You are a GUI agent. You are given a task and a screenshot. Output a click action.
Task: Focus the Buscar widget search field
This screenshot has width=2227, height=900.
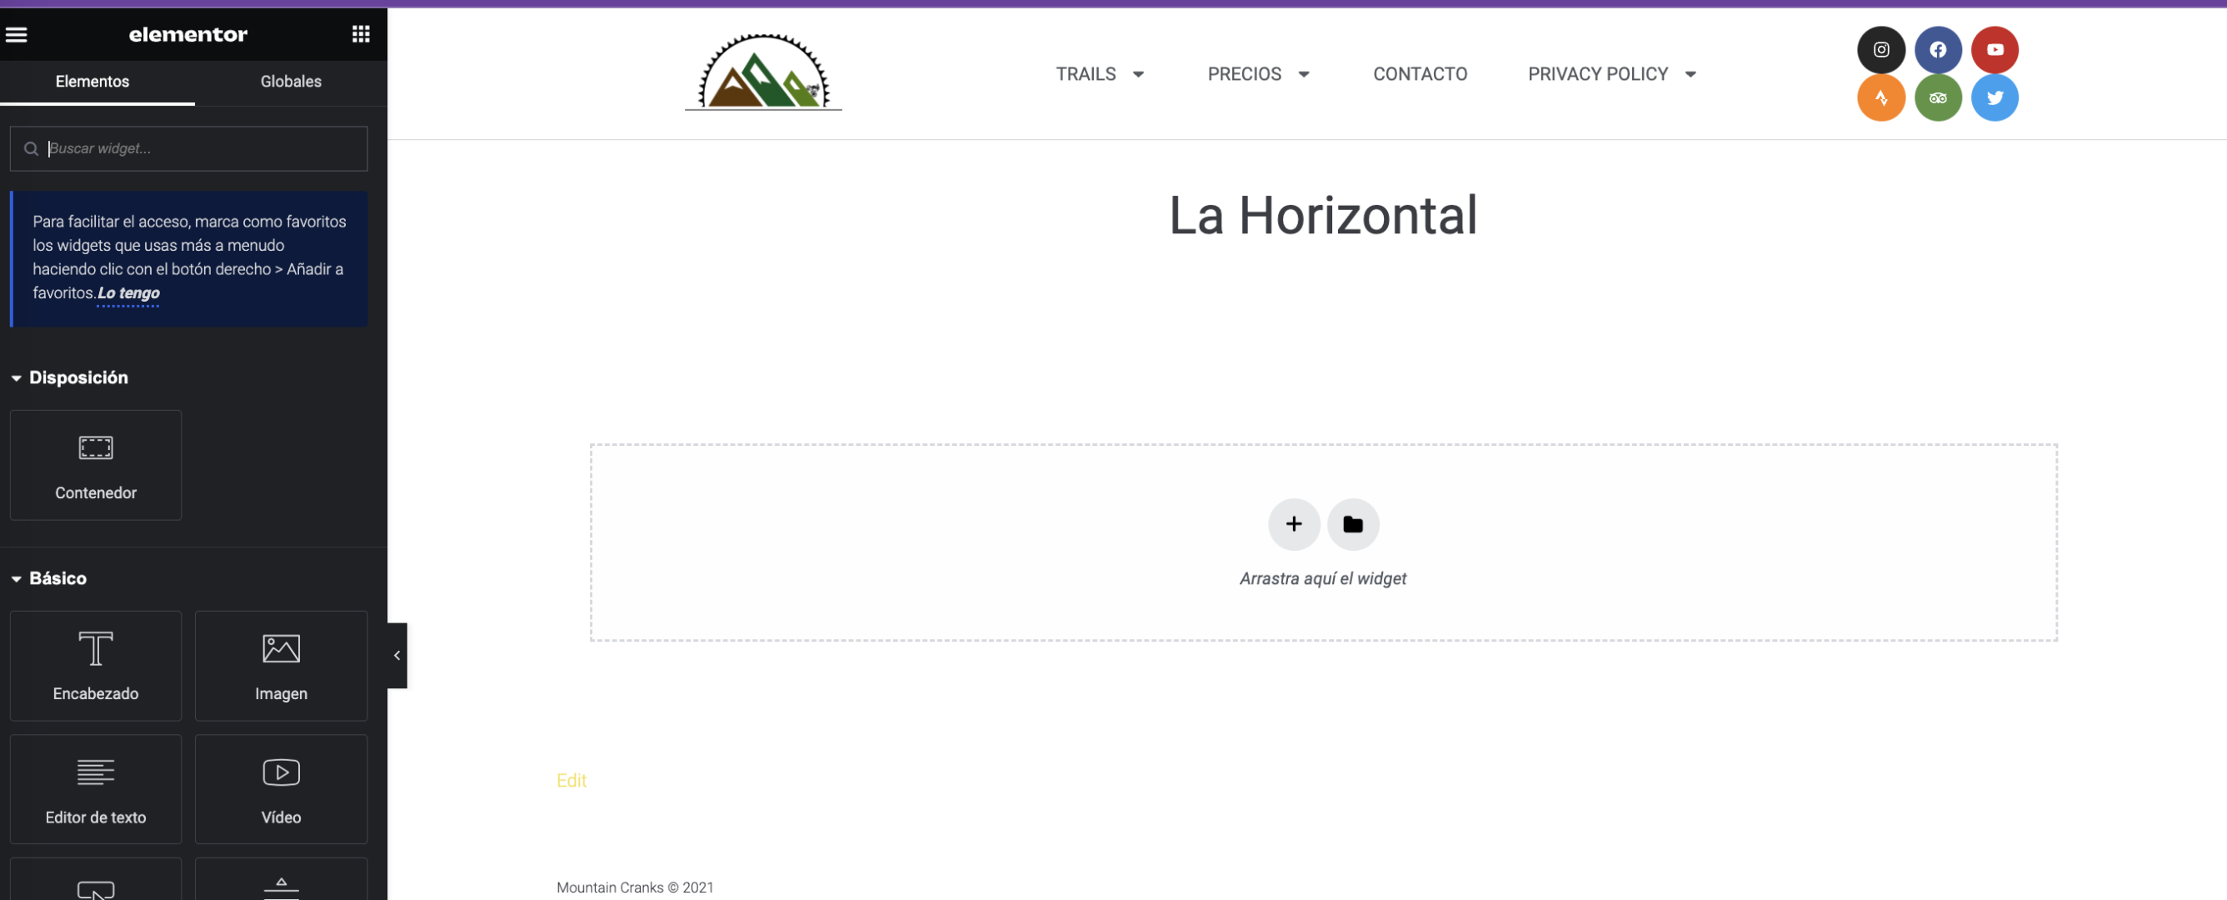188,148
